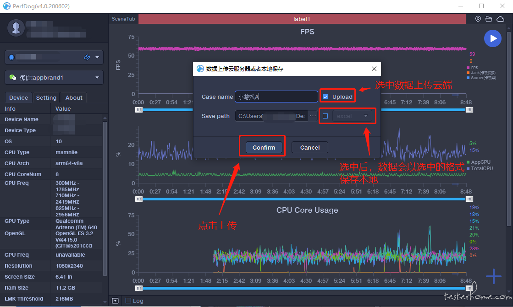Image resolution: width=513 pixels, height=307 pixels.
Task: Click the collapse panel icon beside Log
Action: (115, 301)
